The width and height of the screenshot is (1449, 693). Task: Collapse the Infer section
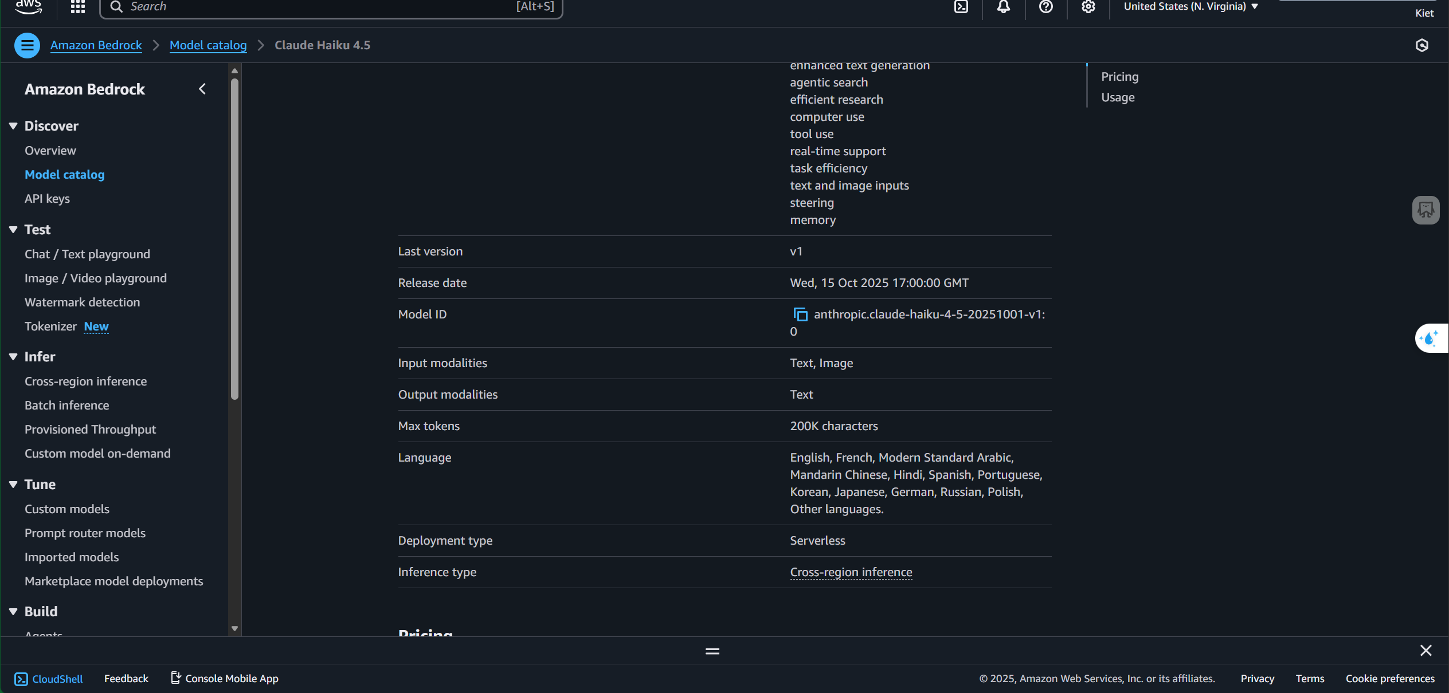pyautogui.click(x=14, y=357)
